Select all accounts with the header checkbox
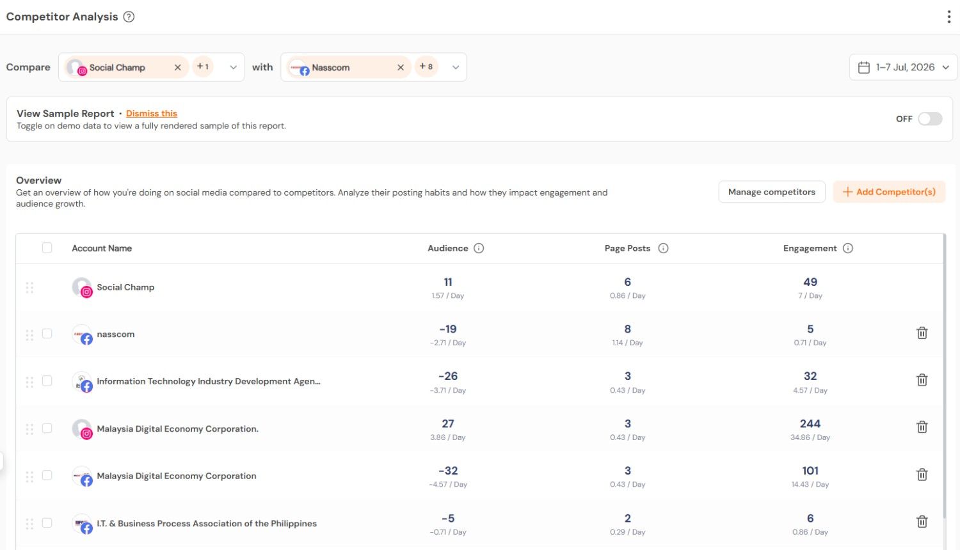The height and width of the screenshot is (550, 960). point(47,247)
